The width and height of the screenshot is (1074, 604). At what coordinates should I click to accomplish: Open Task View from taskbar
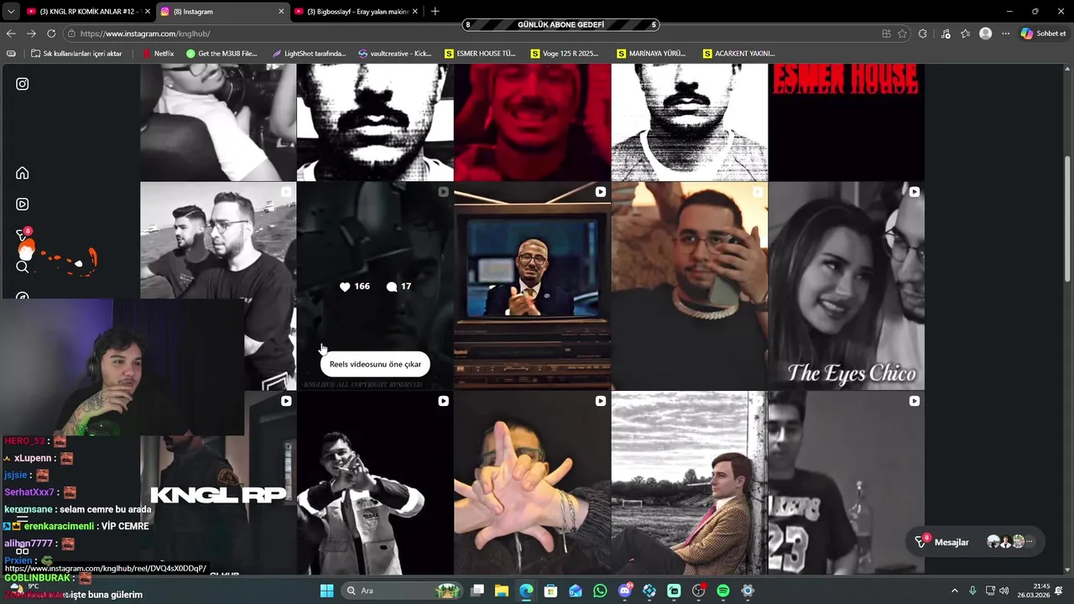(x=477, y=591)
